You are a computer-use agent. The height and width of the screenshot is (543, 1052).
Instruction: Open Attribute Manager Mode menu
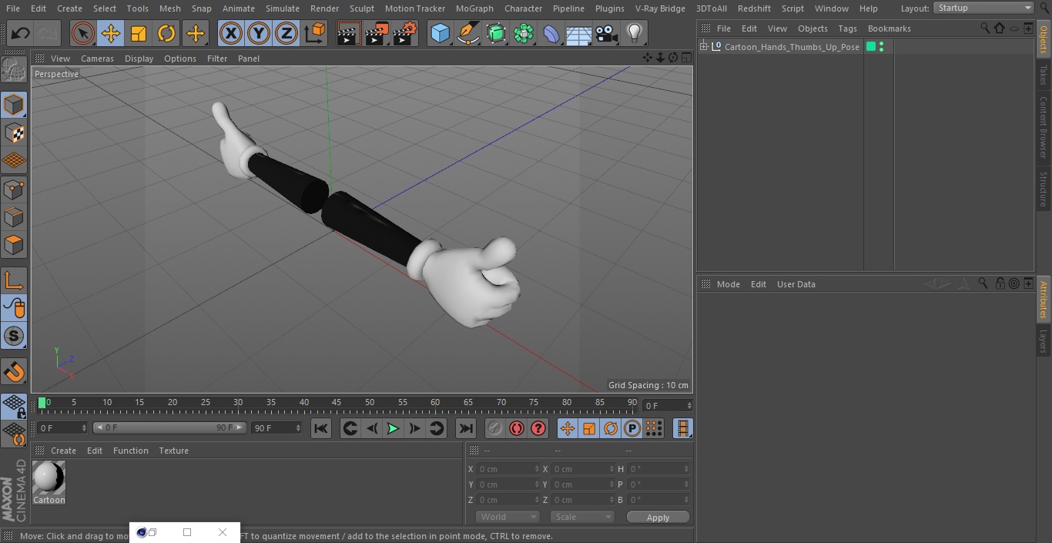tap(728, 284)
